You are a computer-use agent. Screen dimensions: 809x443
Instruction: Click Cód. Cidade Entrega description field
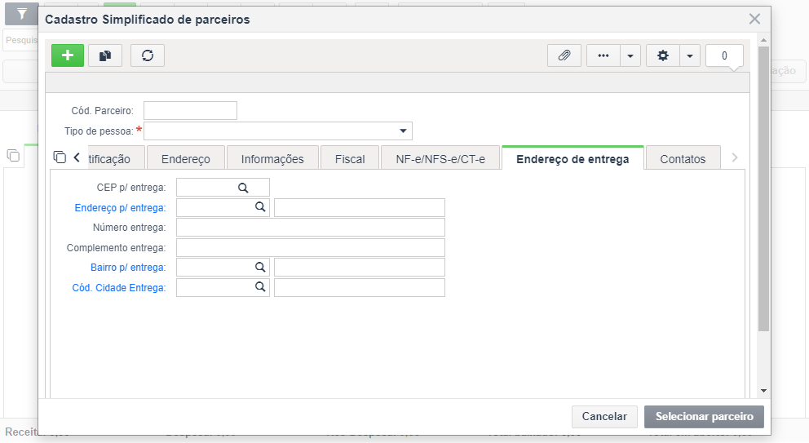(360, 288)
